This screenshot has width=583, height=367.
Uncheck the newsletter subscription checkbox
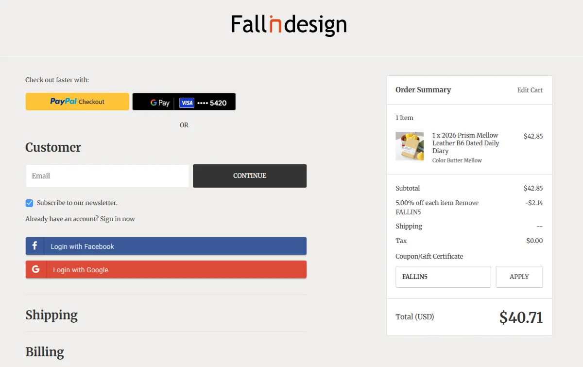[x=29, y=203]
